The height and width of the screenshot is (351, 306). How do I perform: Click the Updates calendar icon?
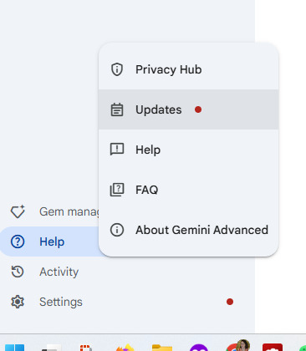tap(117, 109)
